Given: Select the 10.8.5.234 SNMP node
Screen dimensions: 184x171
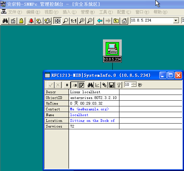Looking at the screenshot, I should (112, 51).
